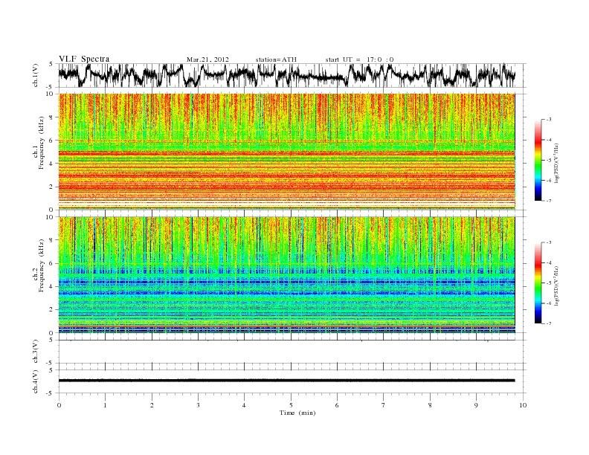The width and height of the screenshot is (589, 455).
Task: Click the upper "log(PSD)(V²/Hz)" colorbar label
Action: point(557,163)
